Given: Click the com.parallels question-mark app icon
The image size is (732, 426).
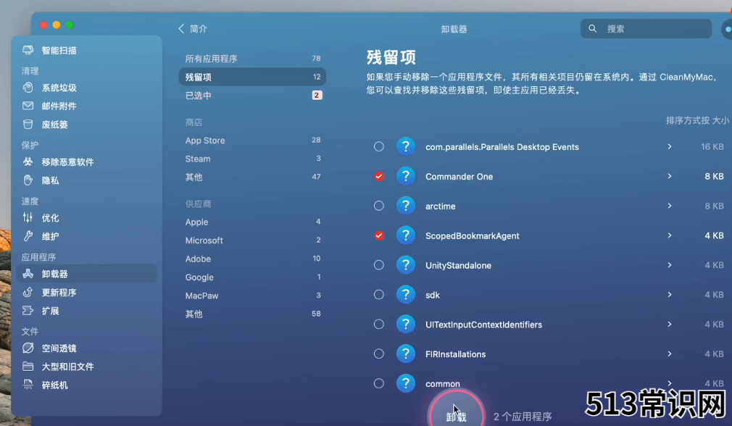Looking at the screenshot, I should click(x=406, y=146).
